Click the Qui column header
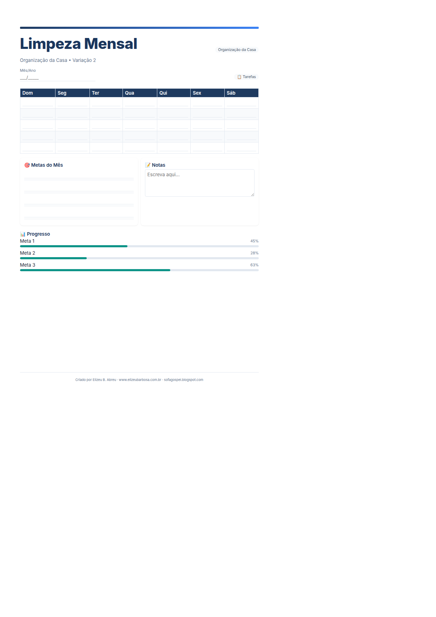The height and width of the screenshot is (617, 436). coord(174,93)
